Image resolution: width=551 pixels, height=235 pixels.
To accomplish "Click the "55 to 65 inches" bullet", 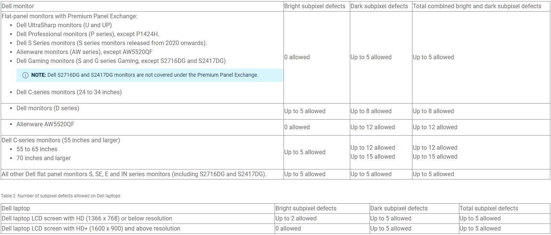I will pyautogui.click(x=37, y=149).
